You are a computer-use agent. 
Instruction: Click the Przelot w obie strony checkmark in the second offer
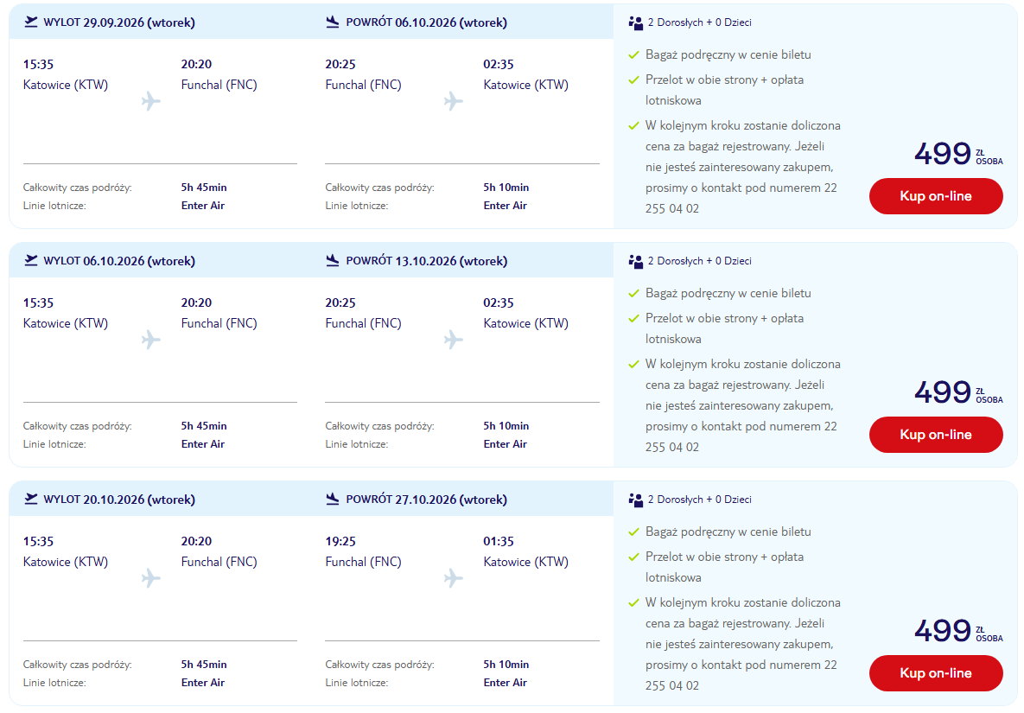click(633, 319)
